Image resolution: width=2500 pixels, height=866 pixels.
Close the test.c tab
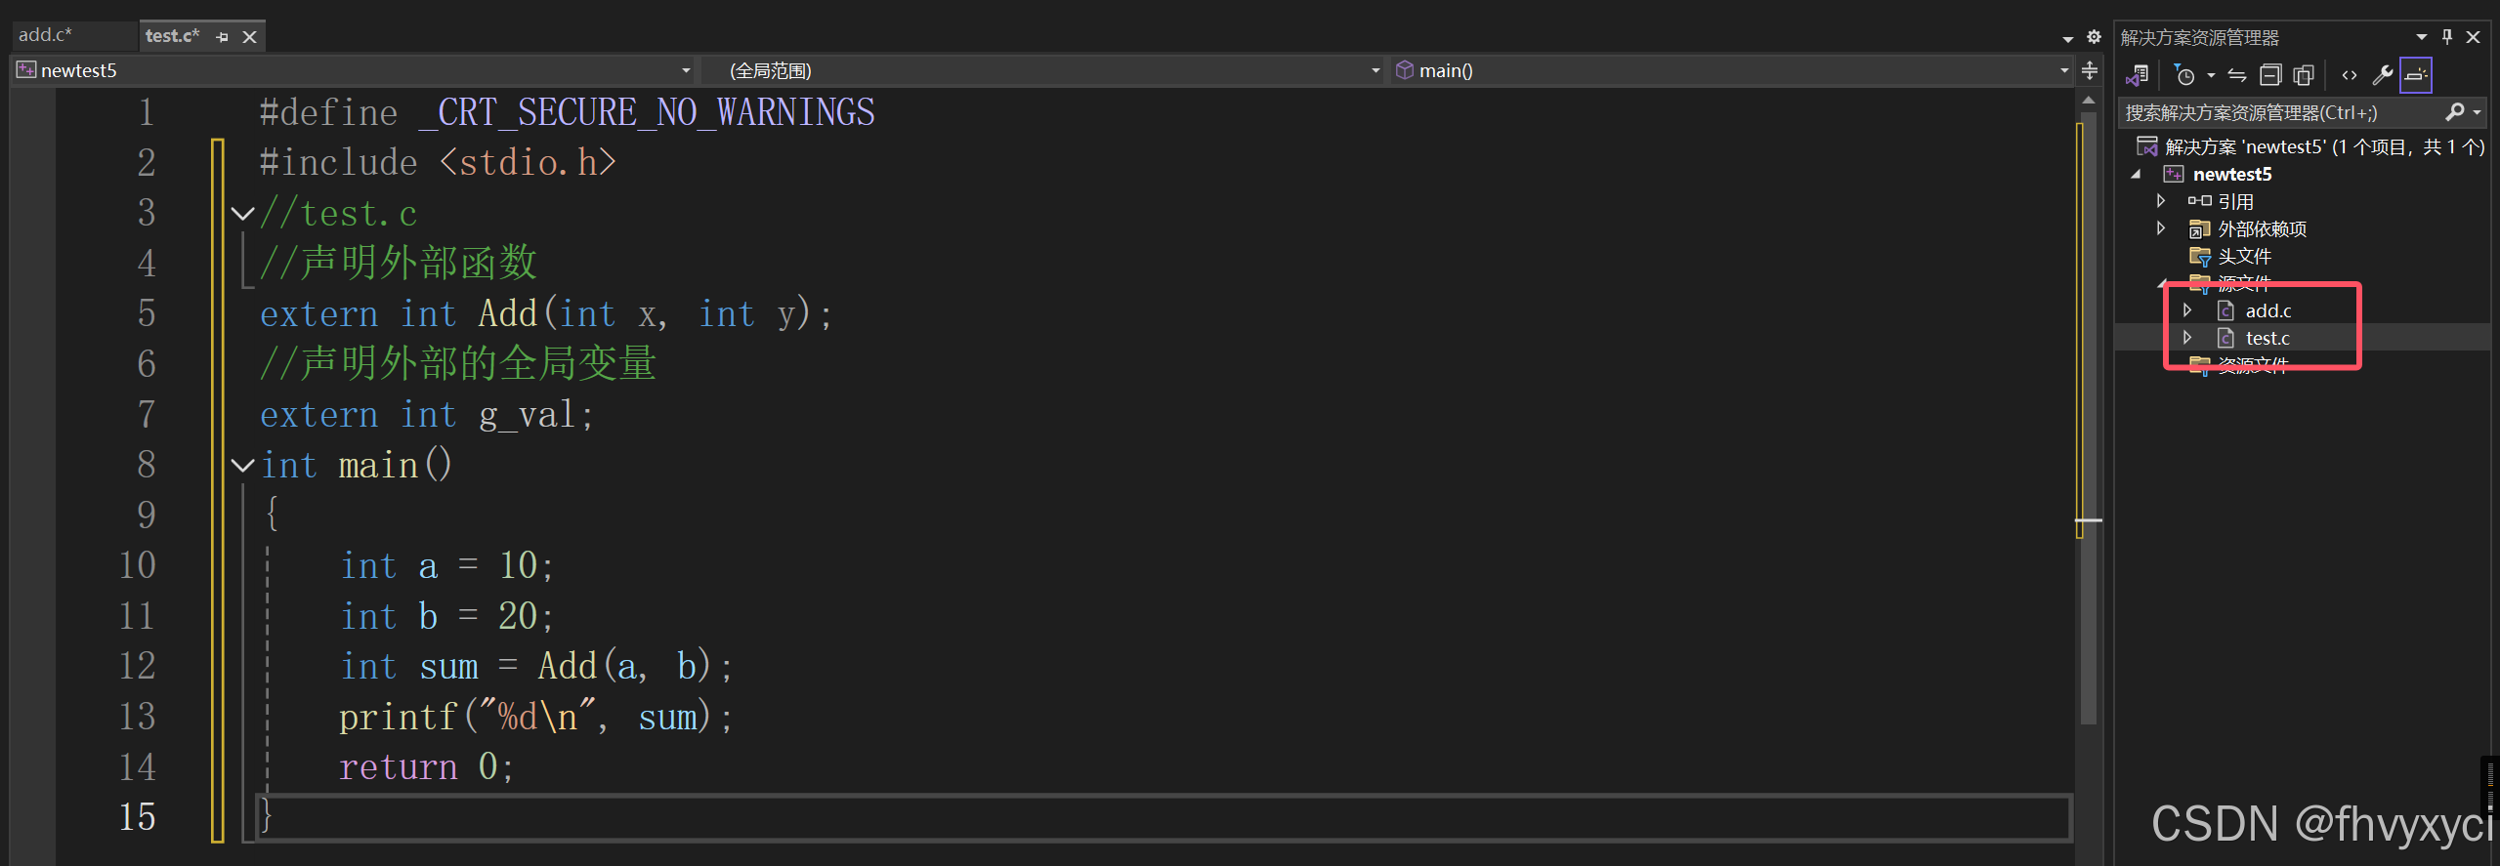point(250,37)
